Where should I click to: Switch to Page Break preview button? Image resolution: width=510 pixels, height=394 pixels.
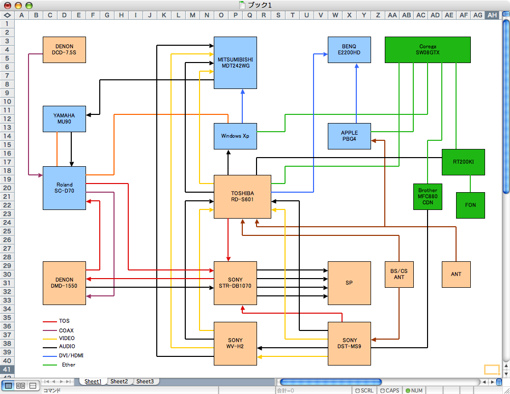tap(33, 385)
